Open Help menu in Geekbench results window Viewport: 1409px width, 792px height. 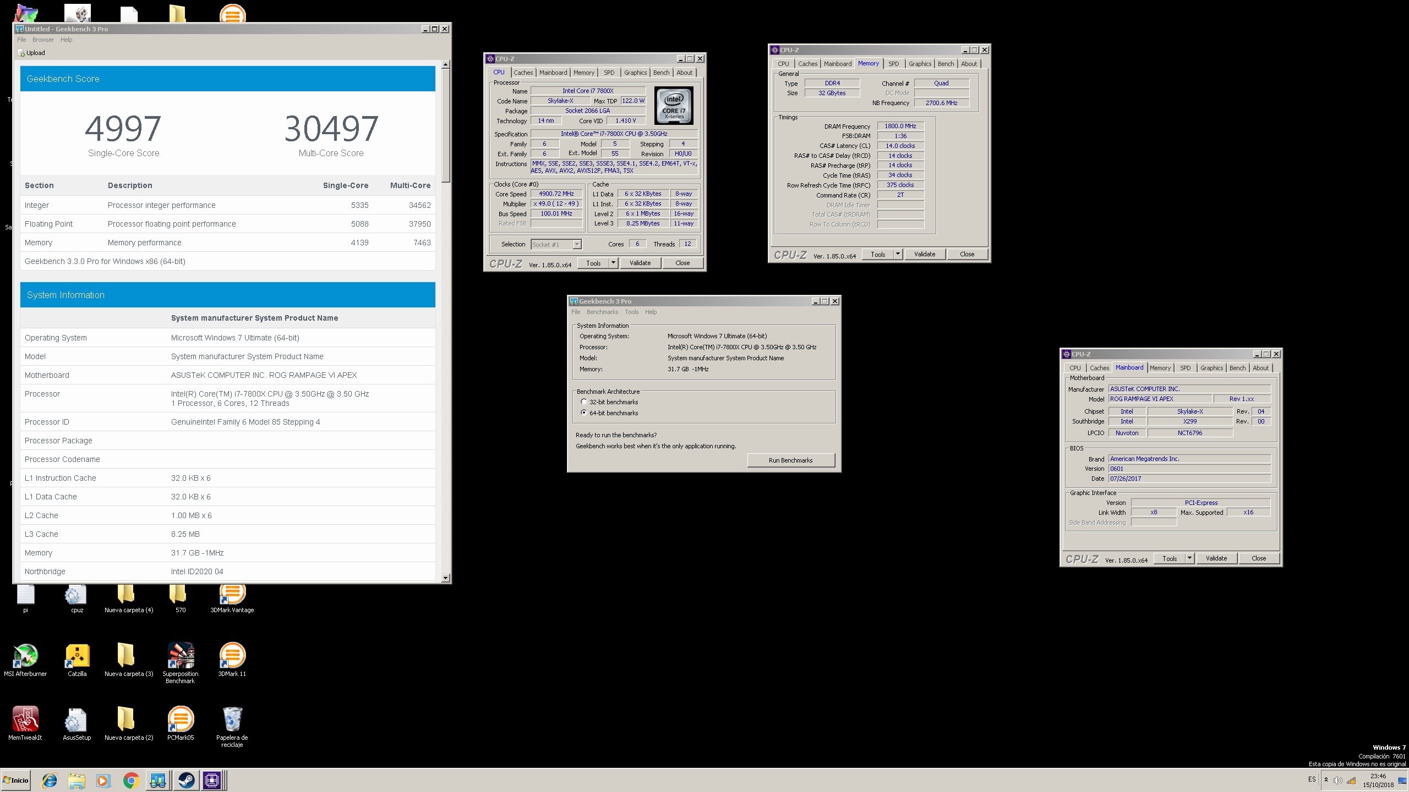pos(66,40)
